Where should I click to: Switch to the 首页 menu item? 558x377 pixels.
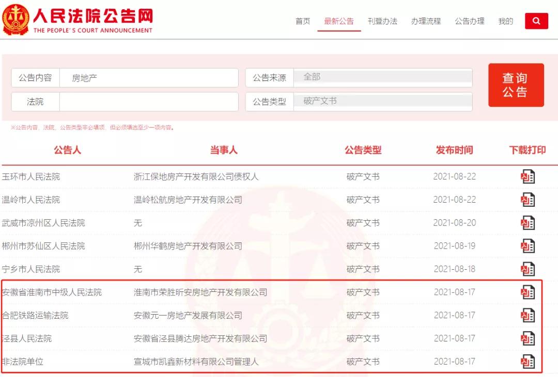coord(303,21)
